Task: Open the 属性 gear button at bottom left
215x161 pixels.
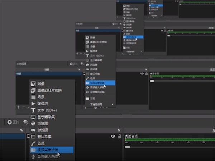Action: (x=14, y=122)
